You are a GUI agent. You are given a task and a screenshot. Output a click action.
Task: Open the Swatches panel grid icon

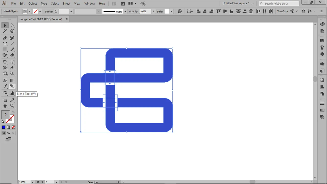(x=322, y=40)
